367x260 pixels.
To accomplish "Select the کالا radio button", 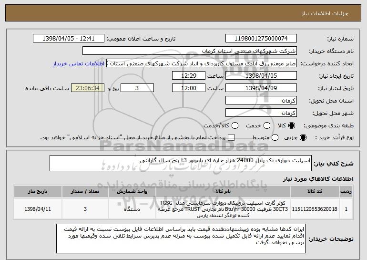I will coord(292,126).
